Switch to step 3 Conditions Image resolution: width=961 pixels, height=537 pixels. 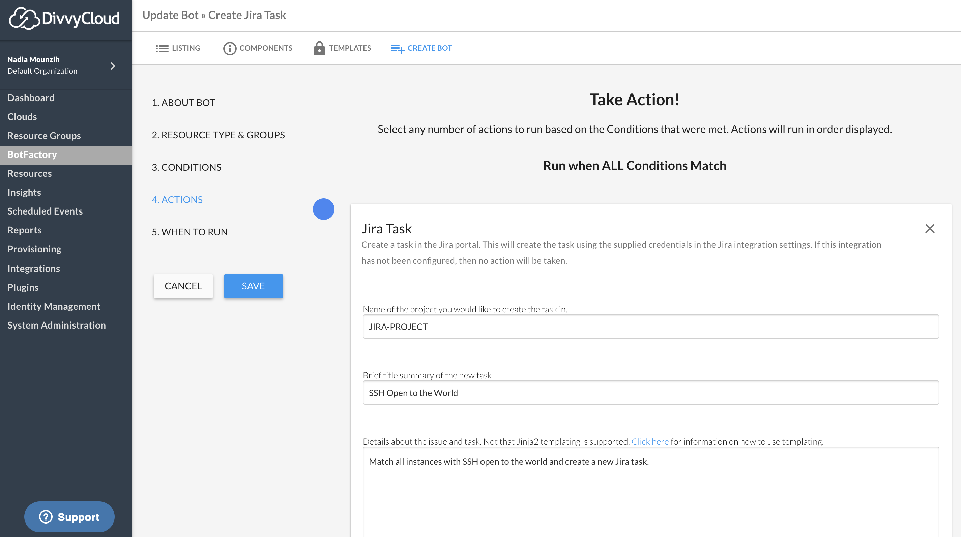(x=186, y=167)
